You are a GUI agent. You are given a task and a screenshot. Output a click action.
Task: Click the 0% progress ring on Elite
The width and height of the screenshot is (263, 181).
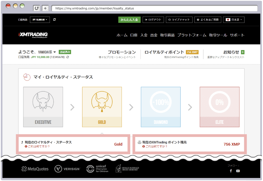click(219, 102)
